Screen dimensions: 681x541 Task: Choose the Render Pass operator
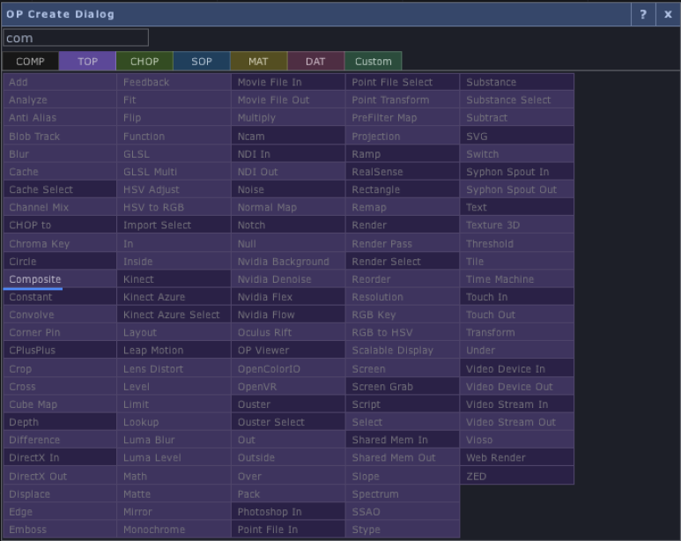point(403,244)
